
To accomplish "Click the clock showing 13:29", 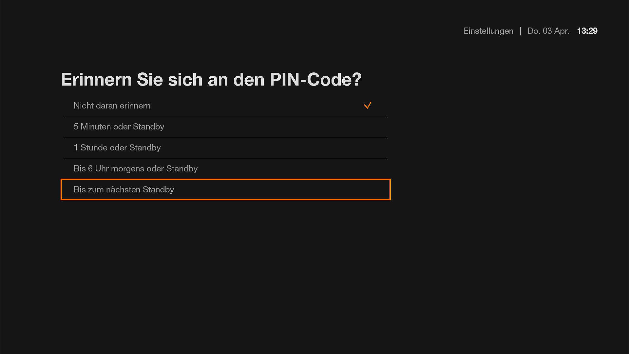I will (x=587, y=31).
